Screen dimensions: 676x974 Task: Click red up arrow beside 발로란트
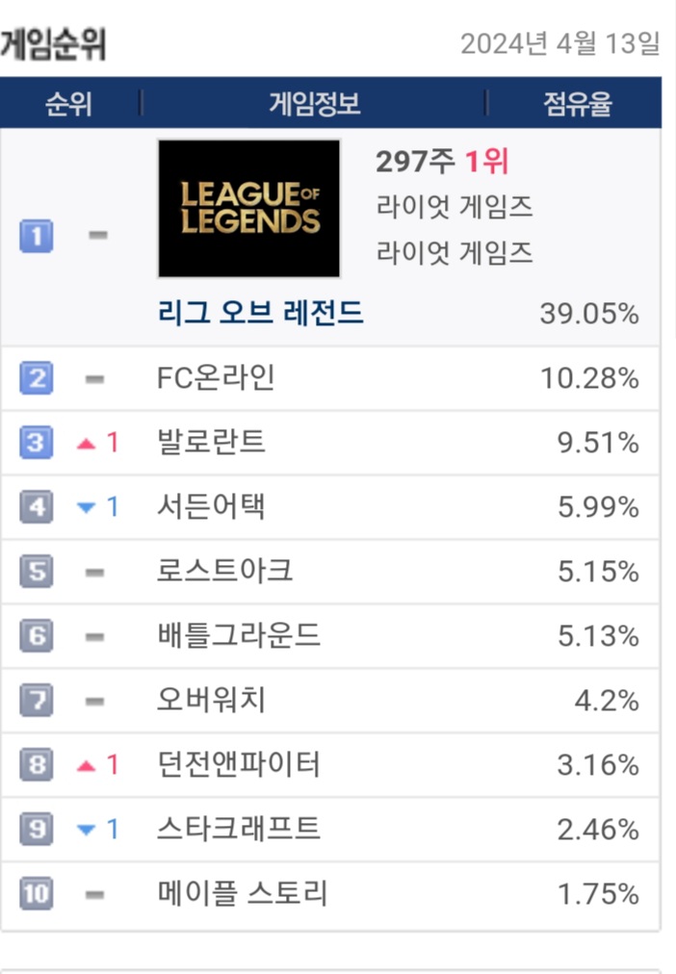click(88, 444)
